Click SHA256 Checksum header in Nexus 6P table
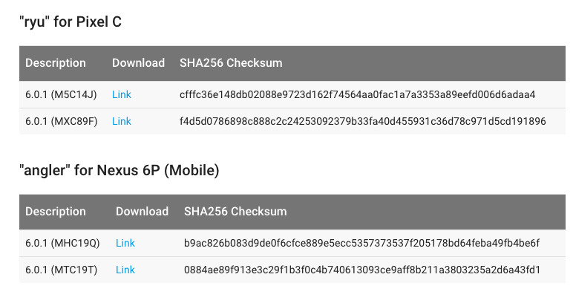 [235, 212]
